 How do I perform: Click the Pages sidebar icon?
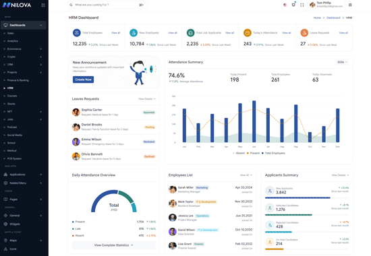5,199
